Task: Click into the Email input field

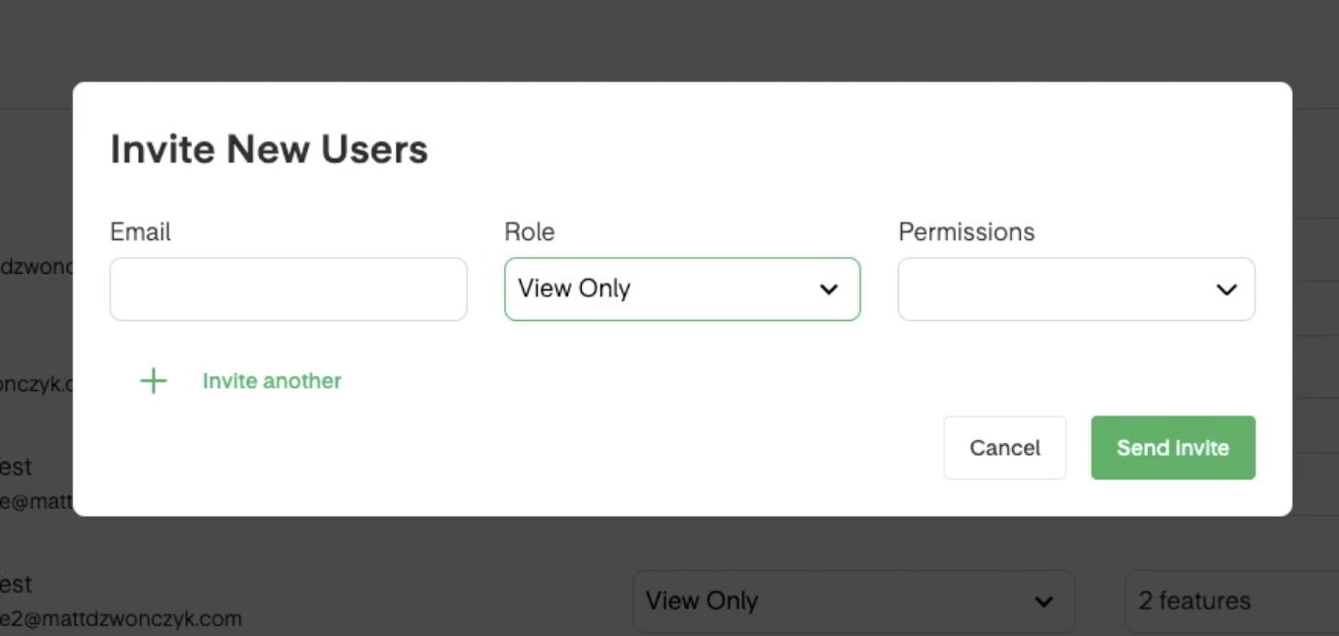Action: [287, 289]
